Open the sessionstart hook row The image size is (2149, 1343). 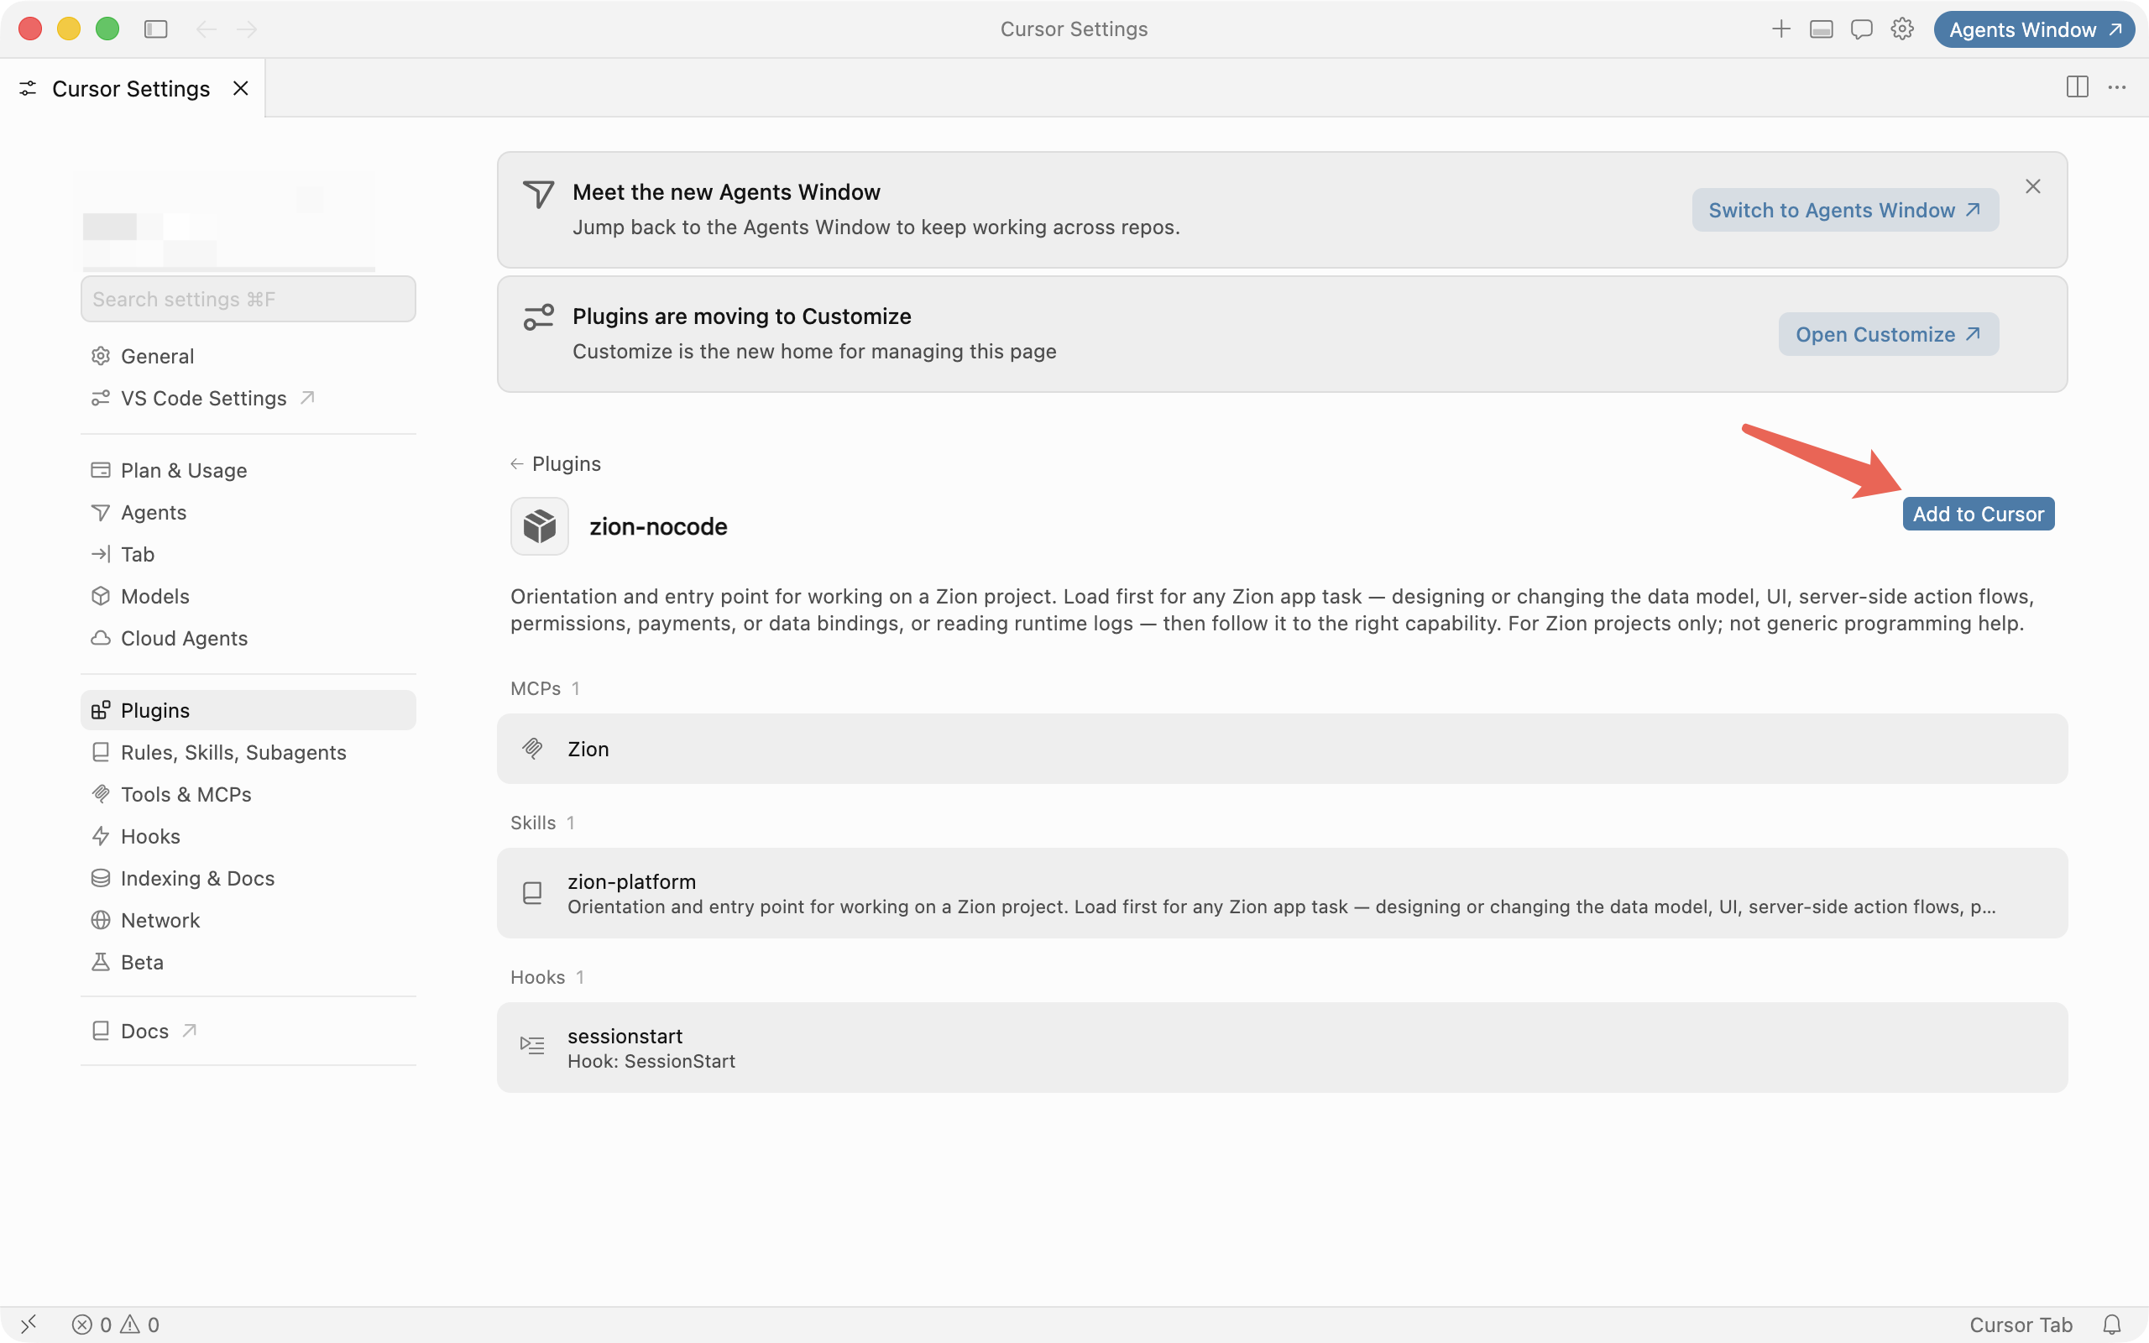pyautogui.click(x=1283, y=1048)
